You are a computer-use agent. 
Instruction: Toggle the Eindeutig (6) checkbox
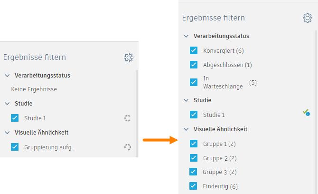tap(194, 186)
